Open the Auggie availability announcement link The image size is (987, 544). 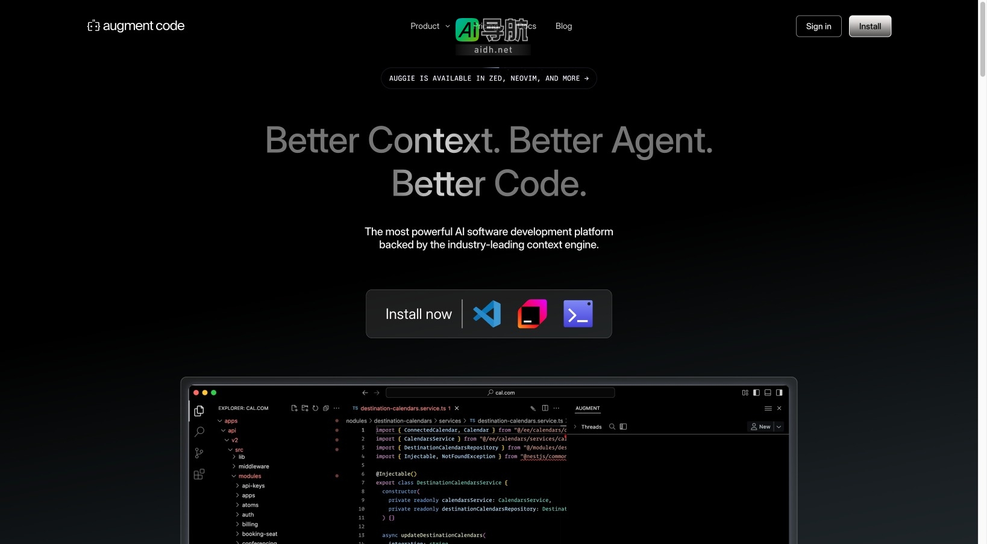(x=489, y=78)
